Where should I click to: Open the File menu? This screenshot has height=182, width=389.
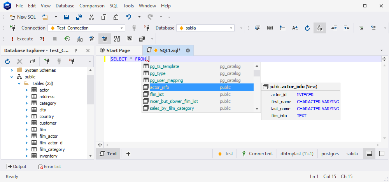coord(19,6)
